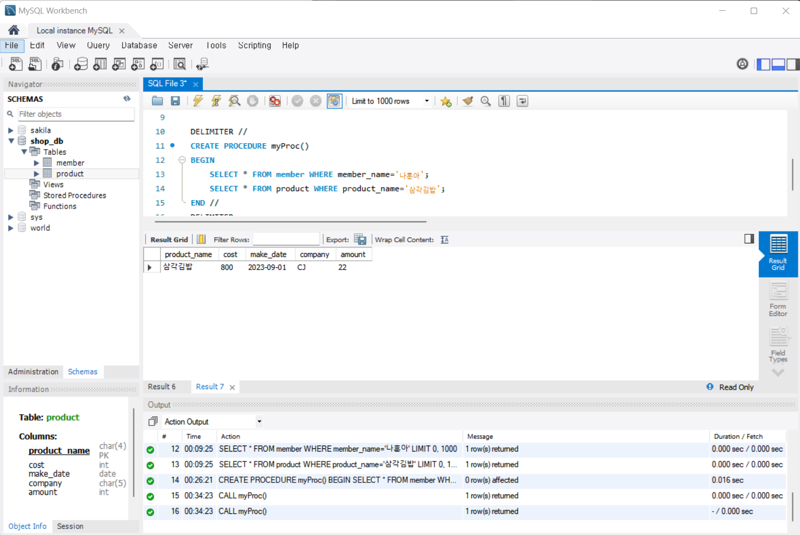Screen dimensions: 800x535
Task: Execute script with lightning bolt icon
Action: (198, 101)
